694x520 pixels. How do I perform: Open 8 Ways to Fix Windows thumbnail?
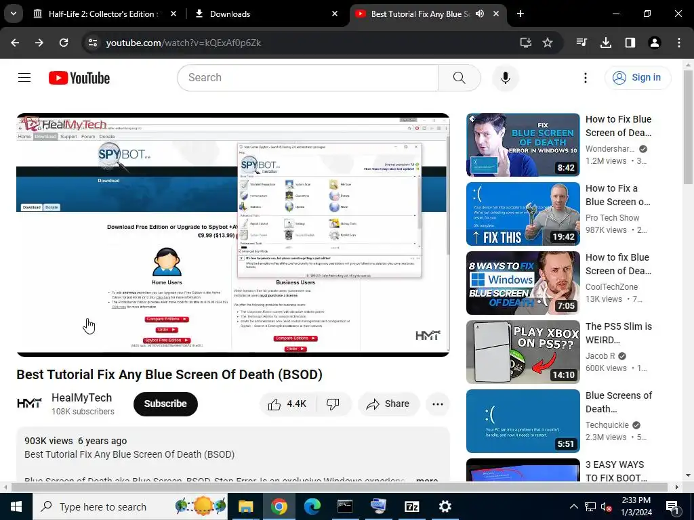pyautogui.click(x=523, y=282)
